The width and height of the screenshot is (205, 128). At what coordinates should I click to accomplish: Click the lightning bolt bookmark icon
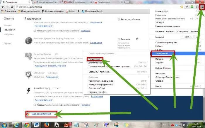78,11
